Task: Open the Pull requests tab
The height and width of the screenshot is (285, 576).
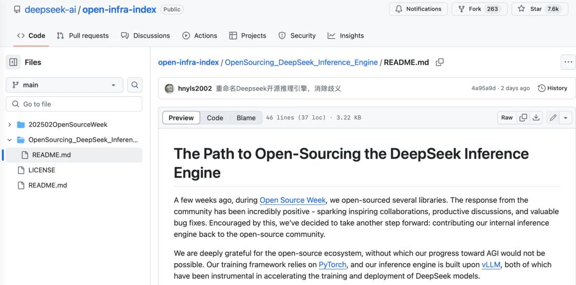Action: point(83,35)
